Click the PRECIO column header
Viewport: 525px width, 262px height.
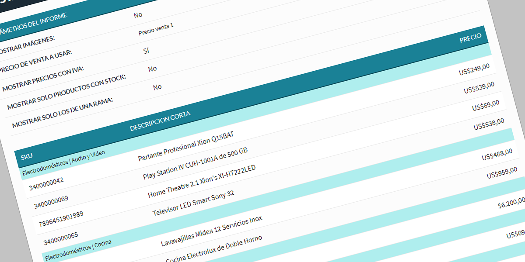[470, 39]
